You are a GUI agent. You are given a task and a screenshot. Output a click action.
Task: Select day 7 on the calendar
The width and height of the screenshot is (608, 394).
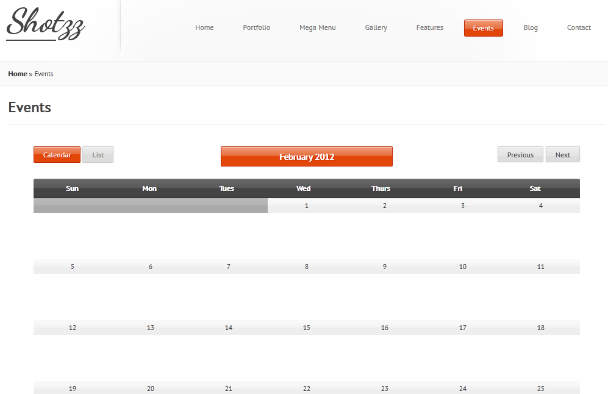pyautogui.click(x=229, y=267)
